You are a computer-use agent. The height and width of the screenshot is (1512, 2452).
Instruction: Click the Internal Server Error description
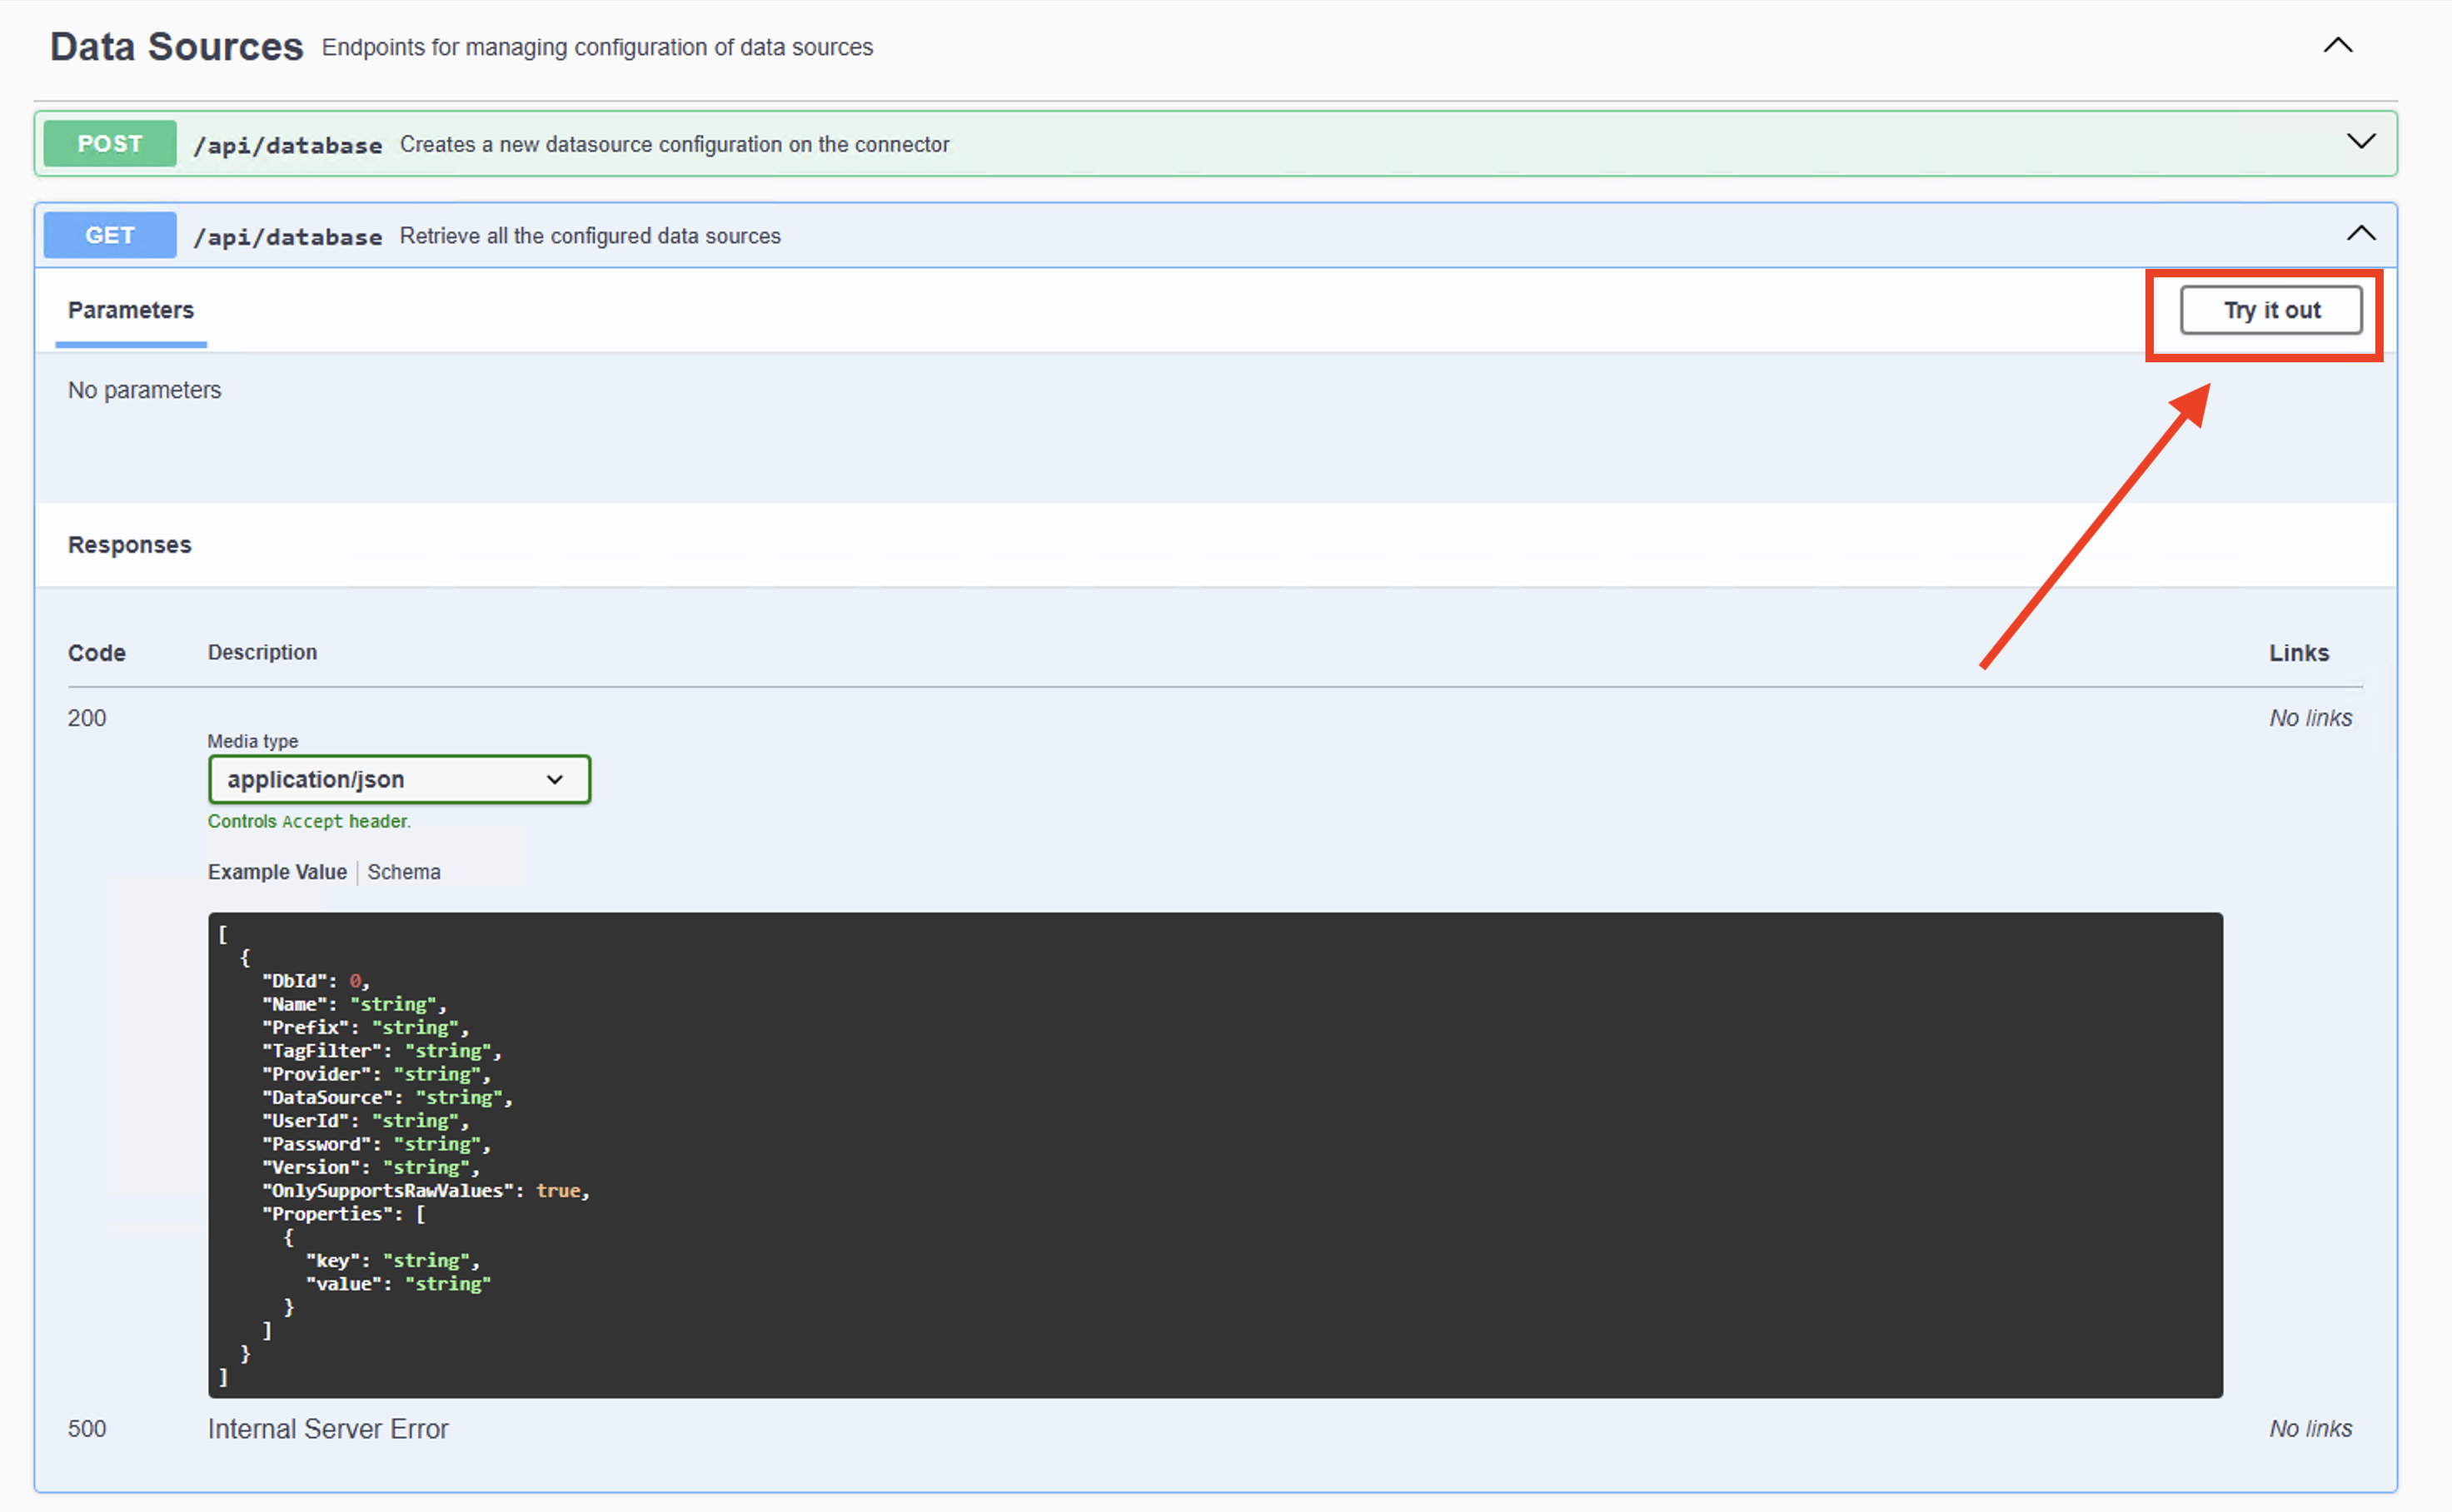click(x=328, y=1429)
